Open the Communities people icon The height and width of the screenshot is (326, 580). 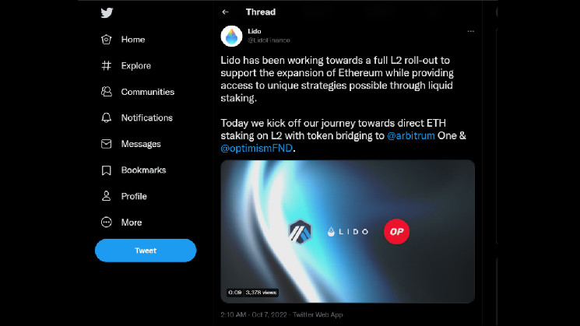pos(107,92)
